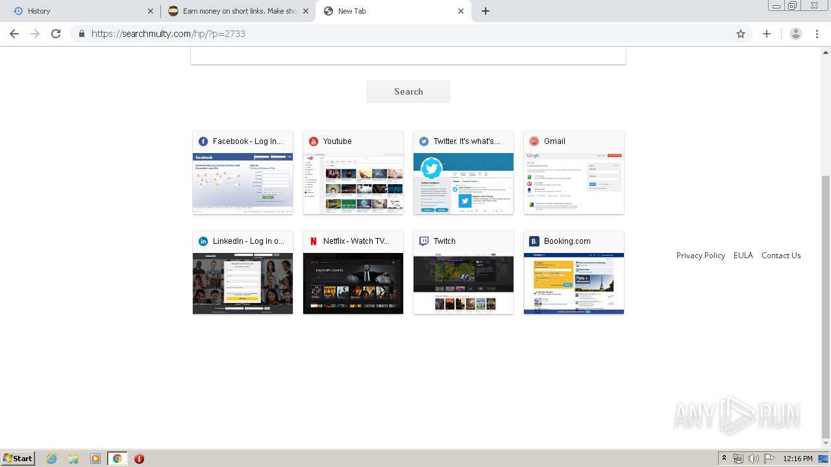Click the Youtube favicon on its tile
This screenshot has height=467, width=831.
314,141
